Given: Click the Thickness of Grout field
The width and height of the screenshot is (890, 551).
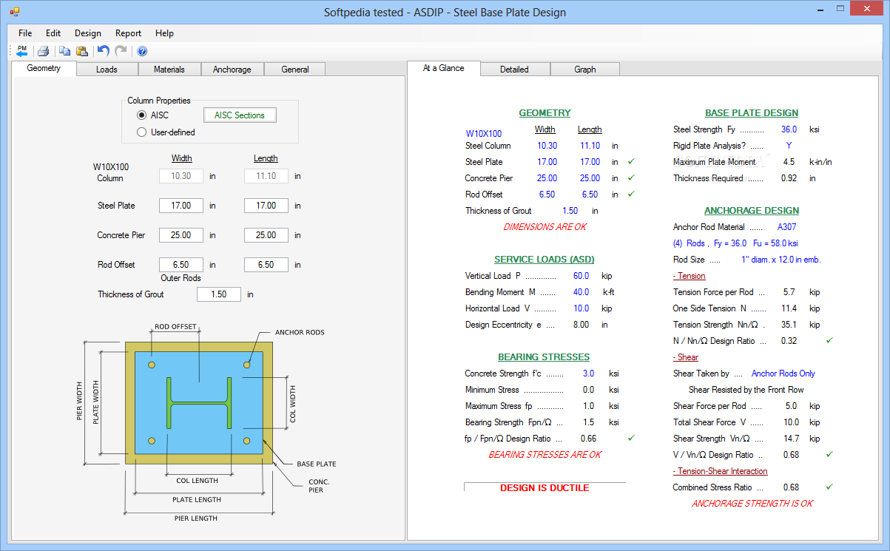Looking at the screenshot, I should pyautogui.click(x=219, y=294).
